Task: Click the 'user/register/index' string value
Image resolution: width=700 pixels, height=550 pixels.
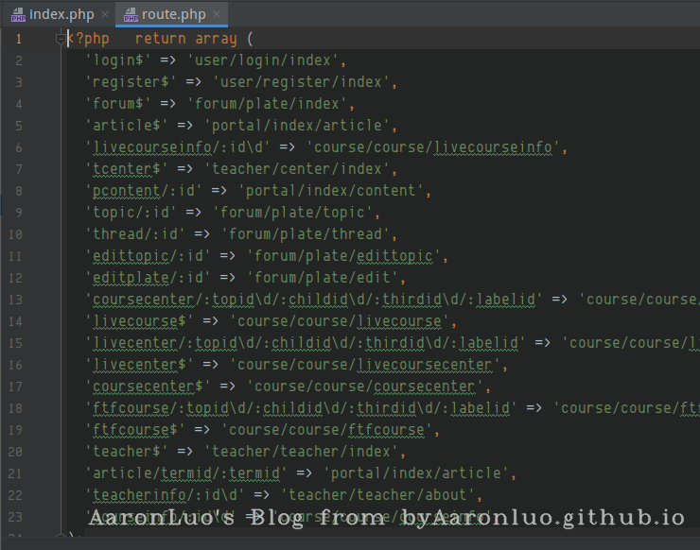Action: pyautogui.click(x=301, y=82)
